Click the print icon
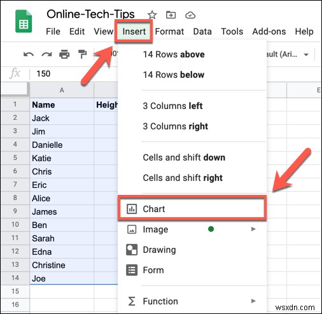Screen dimensions: 322x314 coord(64,54)
